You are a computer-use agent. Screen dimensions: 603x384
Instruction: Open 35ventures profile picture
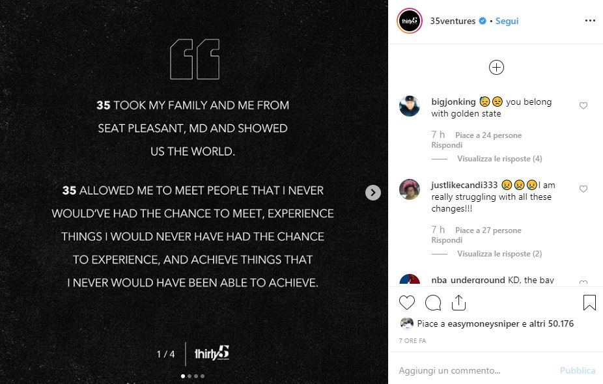pos(410,21)
